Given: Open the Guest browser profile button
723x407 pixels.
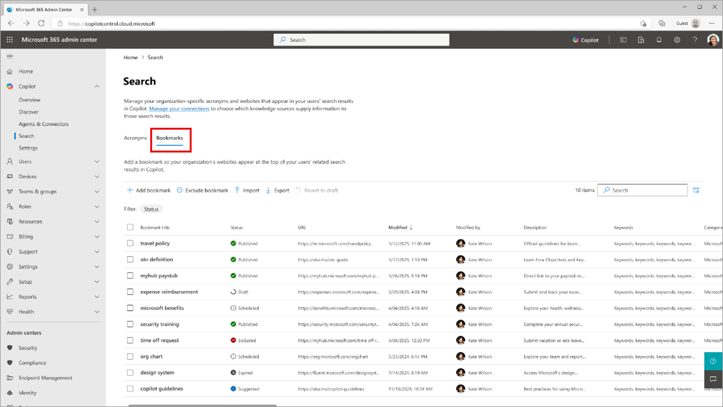Looking at the screenshot, I should [x=687, y=24].
